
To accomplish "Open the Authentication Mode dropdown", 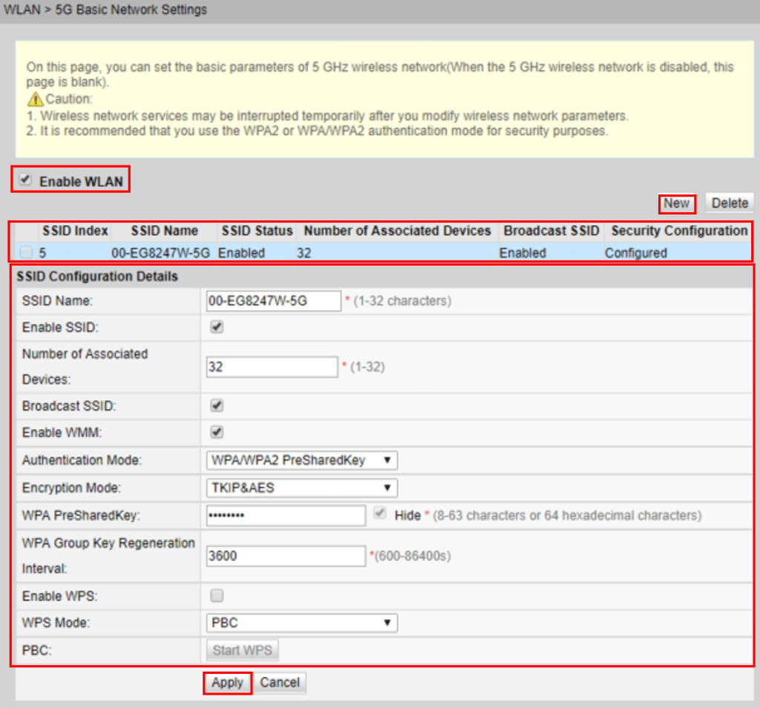I will coord(301,460).
